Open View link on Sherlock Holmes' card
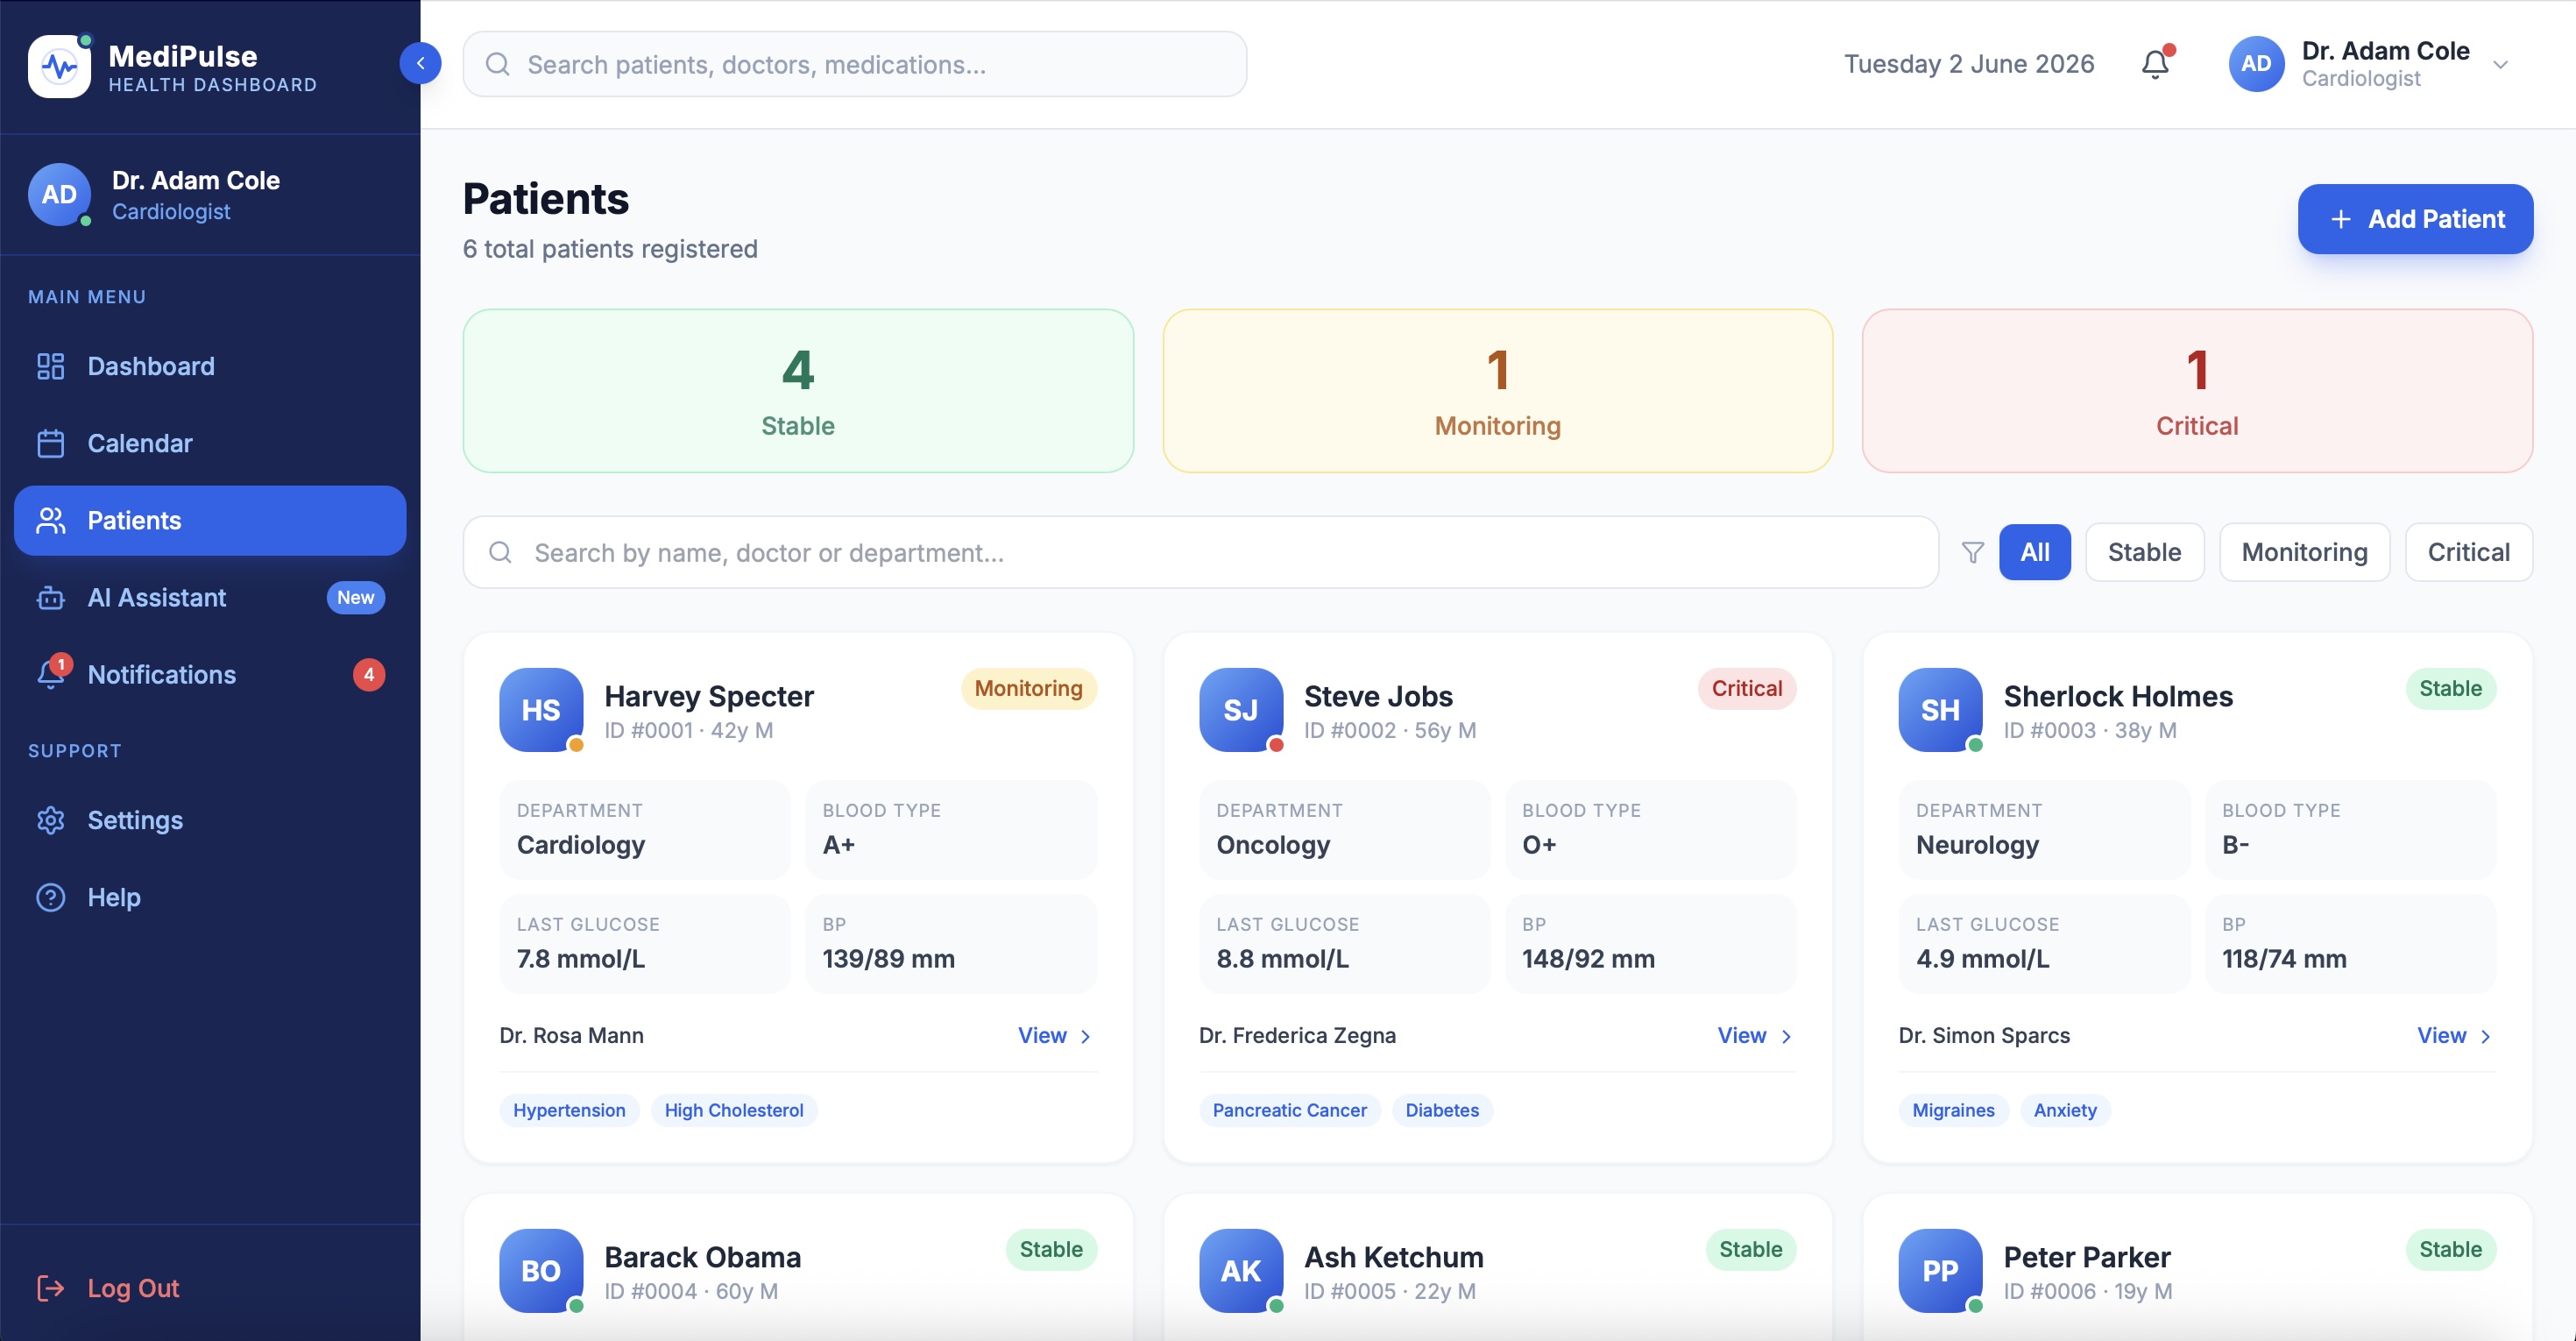 point(2454,1036)
